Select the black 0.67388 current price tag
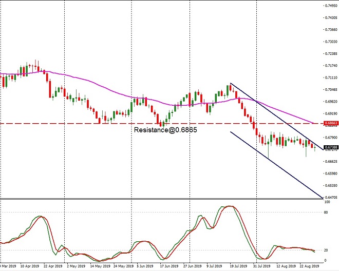The width and height of the screenshot is (339, 271). pyautogui.click(x=331, y=147)
